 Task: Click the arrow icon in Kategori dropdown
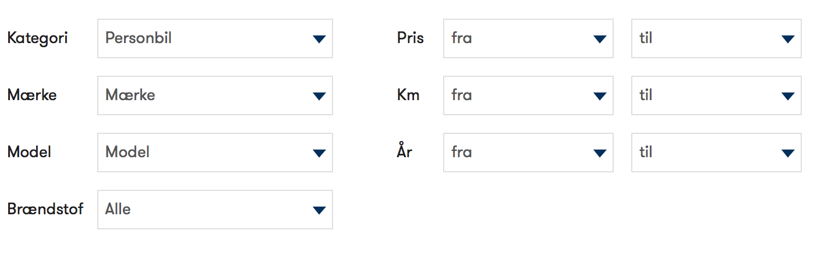[319, 39]
